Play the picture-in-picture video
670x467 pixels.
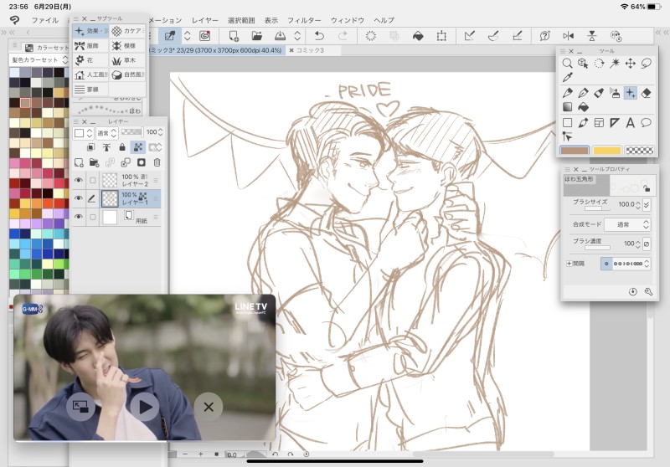click(144, 407)
